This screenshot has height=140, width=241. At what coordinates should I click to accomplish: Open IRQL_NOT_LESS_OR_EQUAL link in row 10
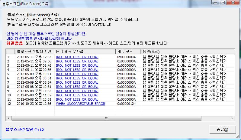[x=77, y=95]
